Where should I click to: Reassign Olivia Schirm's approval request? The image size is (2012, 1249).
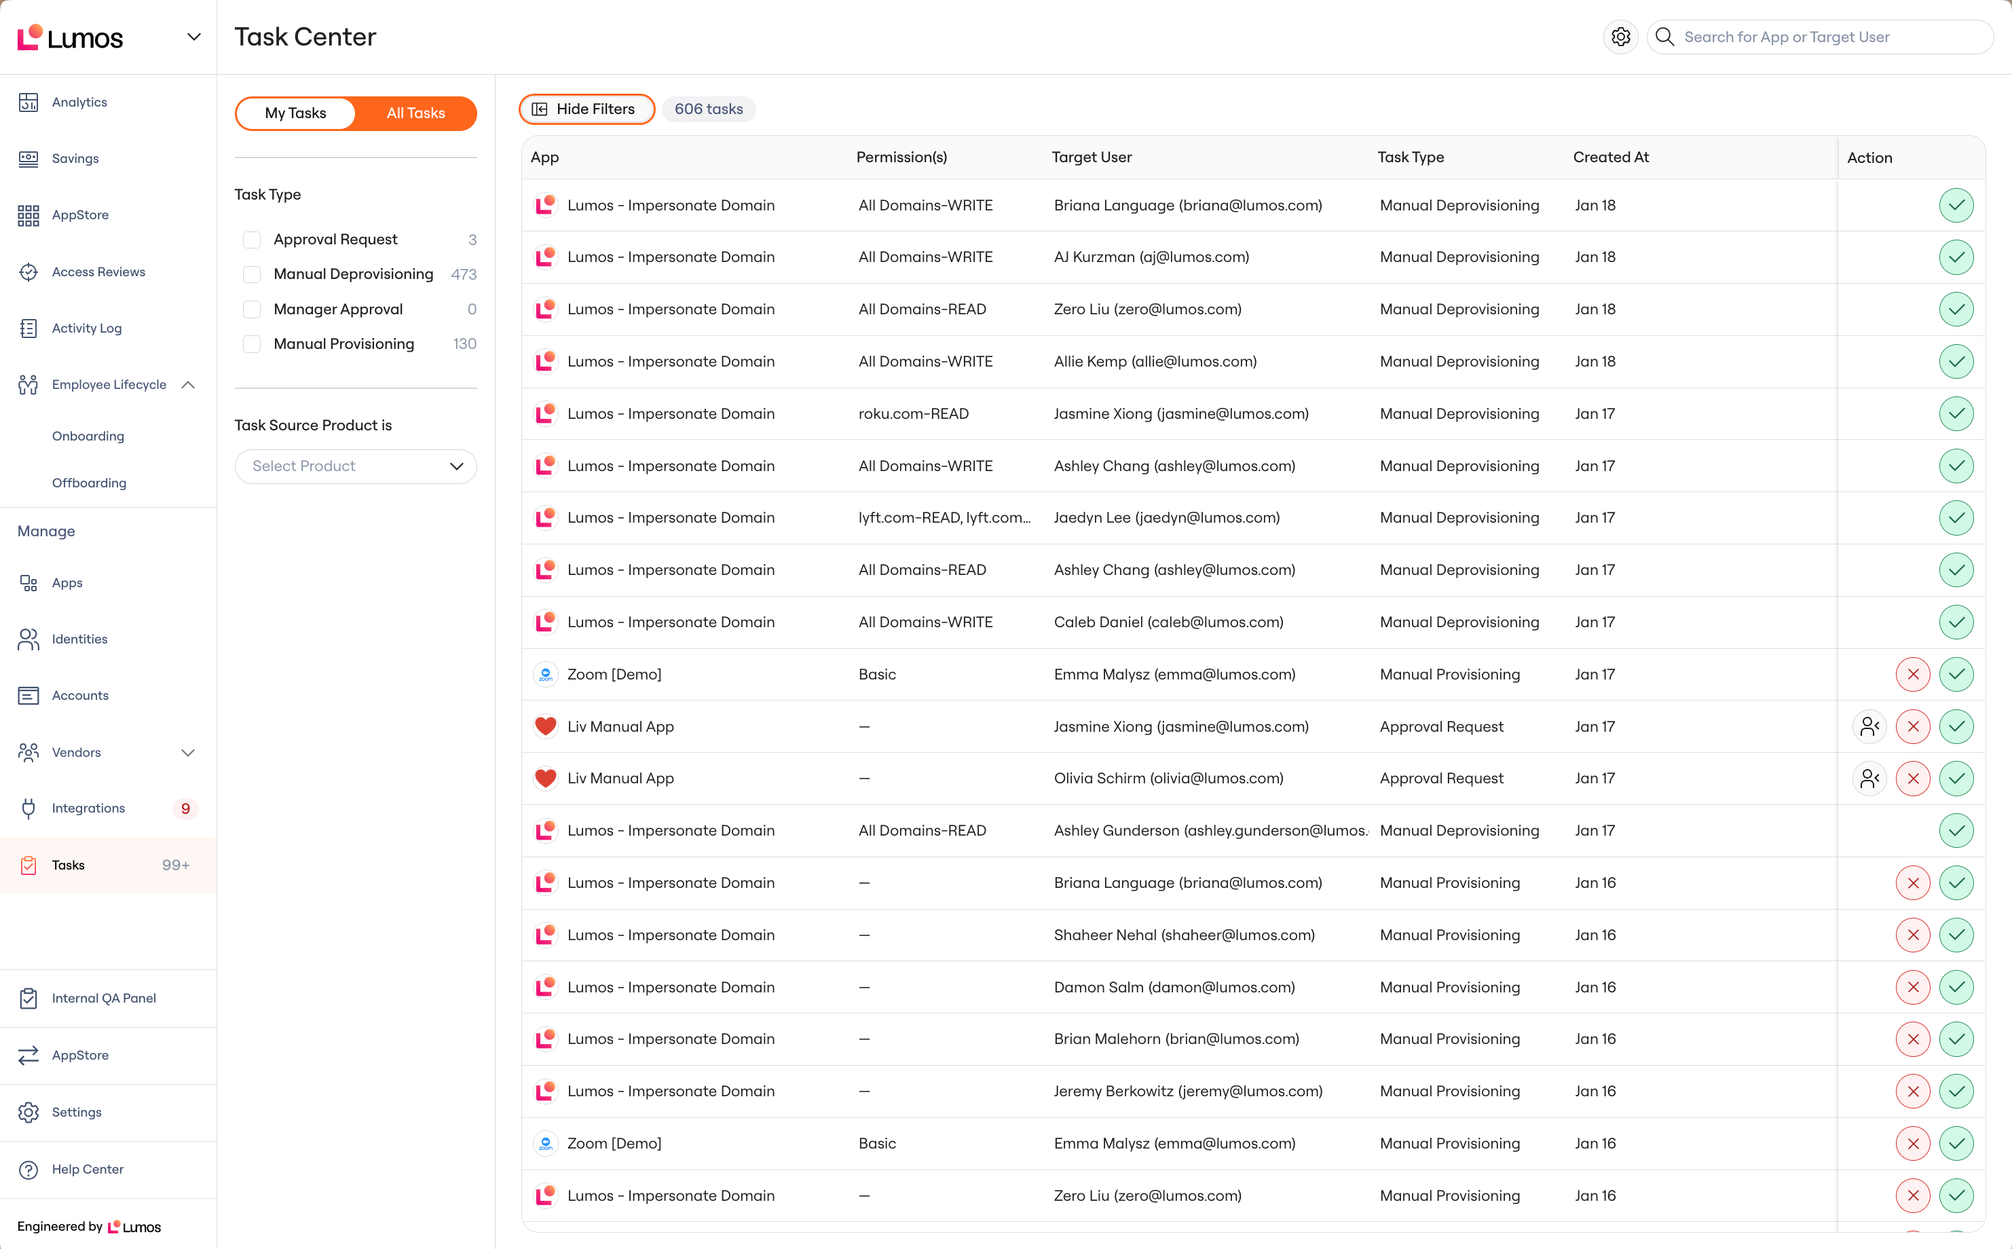click(x=1869, y=778)
